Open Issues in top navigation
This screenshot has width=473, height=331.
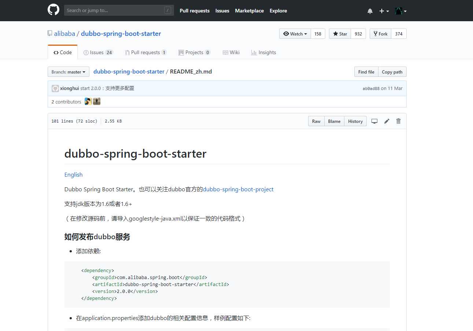pyautogui.click(x=222, y=11)
